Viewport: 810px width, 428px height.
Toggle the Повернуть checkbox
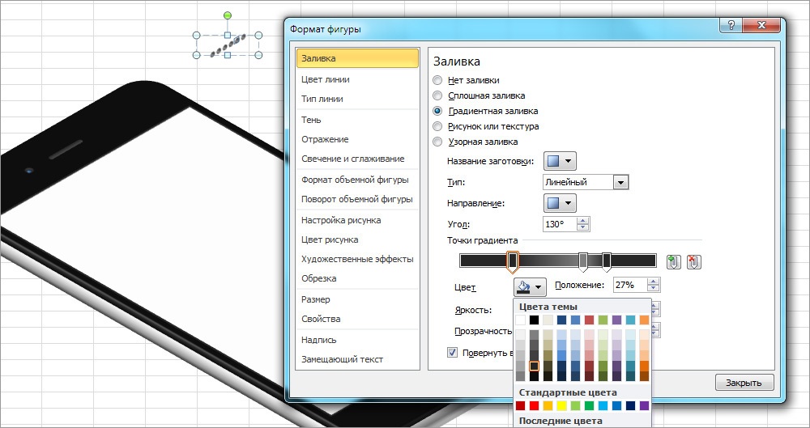(x=453, y=353)
